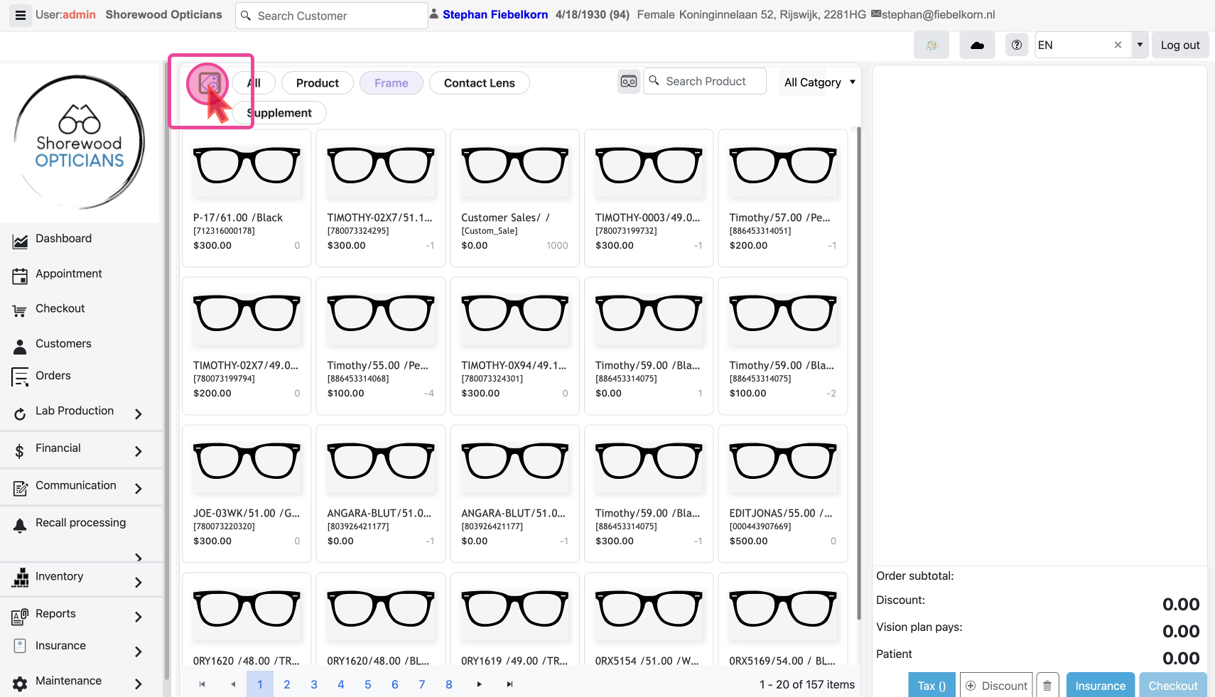Click the trash icon beside Discount
This screenshot has width=1215, height=697.
1047,686
